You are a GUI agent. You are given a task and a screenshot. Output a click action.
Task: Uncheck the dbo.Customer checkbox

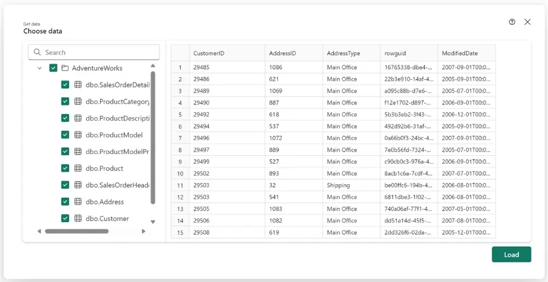[65, 218]
